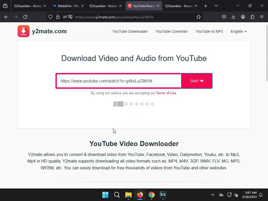The image size is (268, 201).
Task: Expand the English language dropdown
Action: click(239, 31)
